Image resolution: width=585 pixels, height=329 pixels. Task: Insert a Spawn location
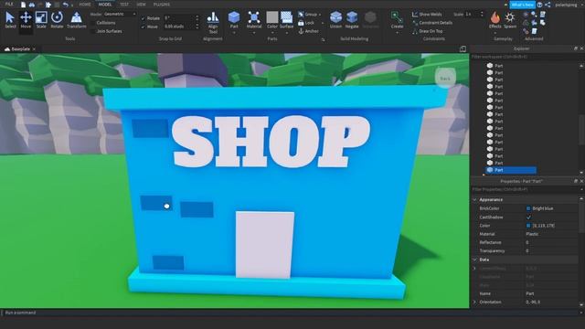510,19
